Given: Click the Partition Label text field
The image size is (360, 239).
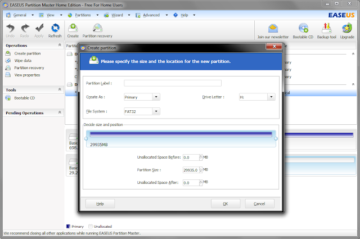Looking at the screenshot, I should click(x=173, y=83).
